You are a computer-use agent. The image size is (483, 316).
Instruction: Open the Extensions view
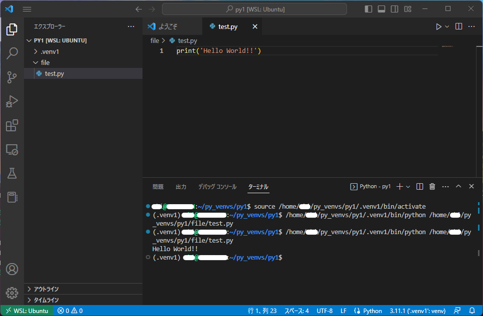click(x=12, y=125)
